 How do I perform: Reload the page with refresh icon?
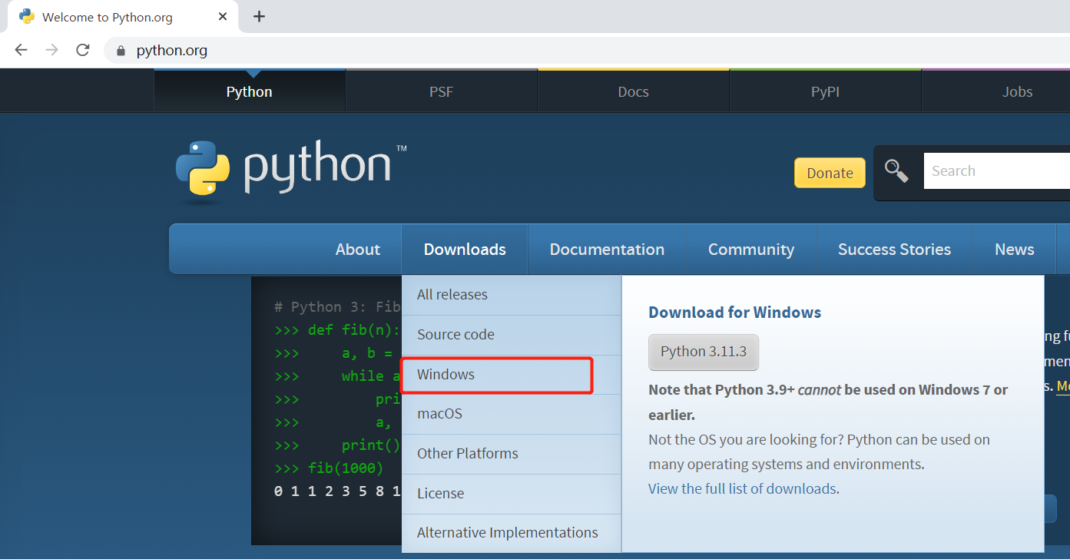pyautogui.click(x=82, y=50)
